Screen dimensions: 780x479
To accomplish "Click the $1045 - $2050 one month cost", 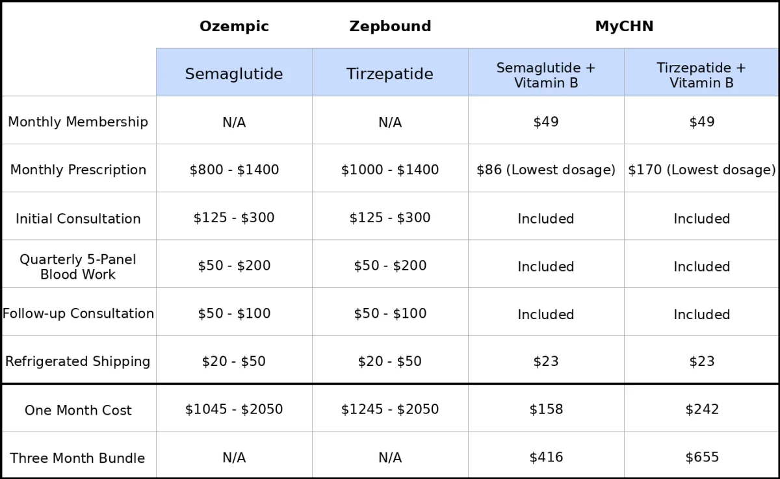I will coord(234,409).
